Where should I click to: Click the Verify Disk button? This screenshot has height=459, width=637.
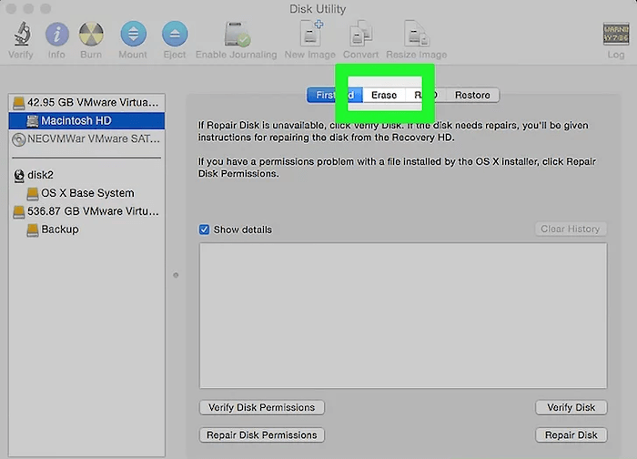tap(571, 407)
